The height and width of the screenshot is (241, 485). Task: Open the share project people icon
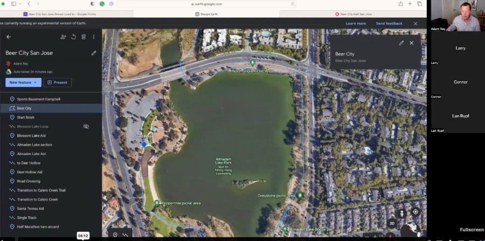[63, 37]
